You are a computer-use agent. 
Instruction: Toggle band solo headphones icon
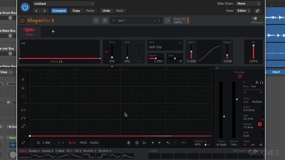61,61
